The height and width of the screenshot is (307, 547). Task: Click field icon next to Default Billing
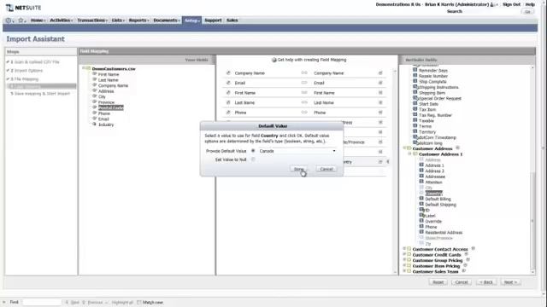click(421, 199)
